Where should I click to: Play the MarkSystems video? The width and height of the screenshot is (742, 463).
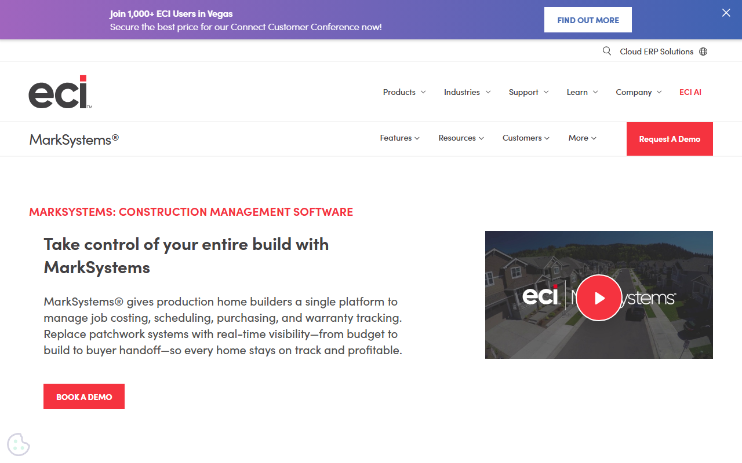click(599, 297)
